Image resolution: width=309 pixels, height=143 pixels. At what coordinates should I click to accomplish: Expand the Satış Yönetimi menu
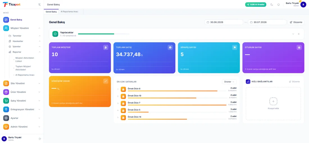(39, 101)
